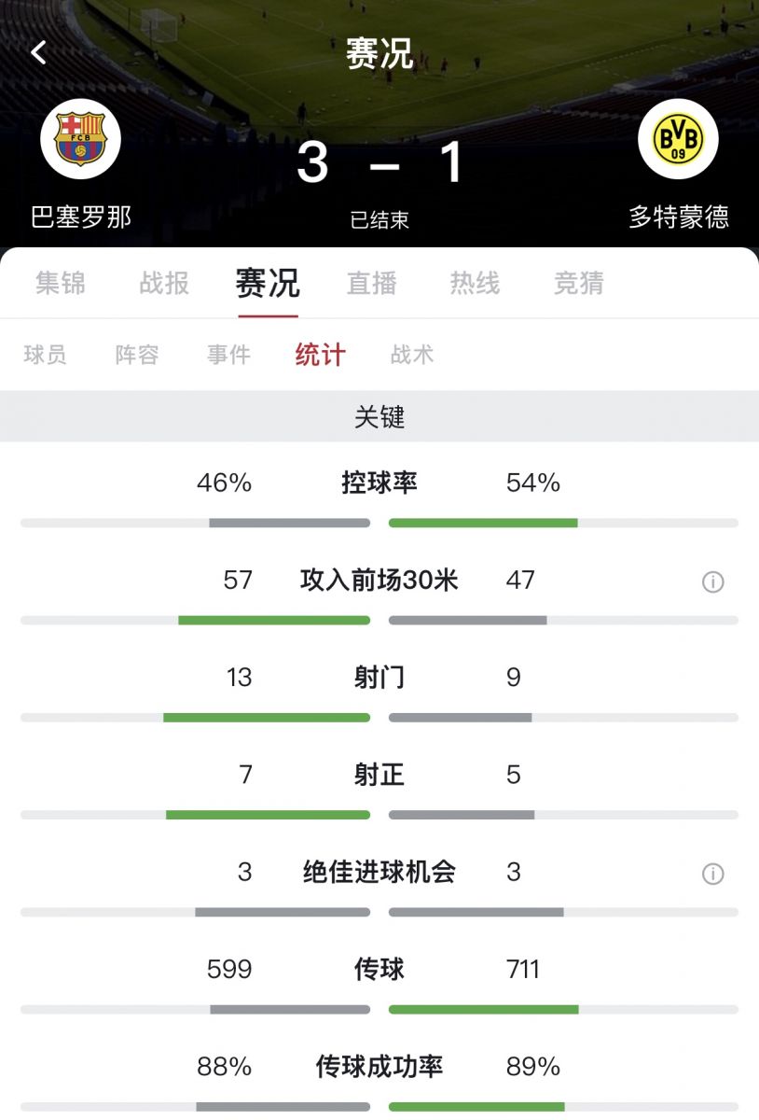
Task: Open the Dortmund BVB team crest
Action: point(678,139)
